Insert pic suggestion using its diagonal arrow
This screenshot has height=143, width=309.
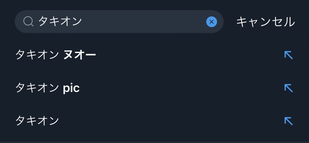tap(288, 88)
